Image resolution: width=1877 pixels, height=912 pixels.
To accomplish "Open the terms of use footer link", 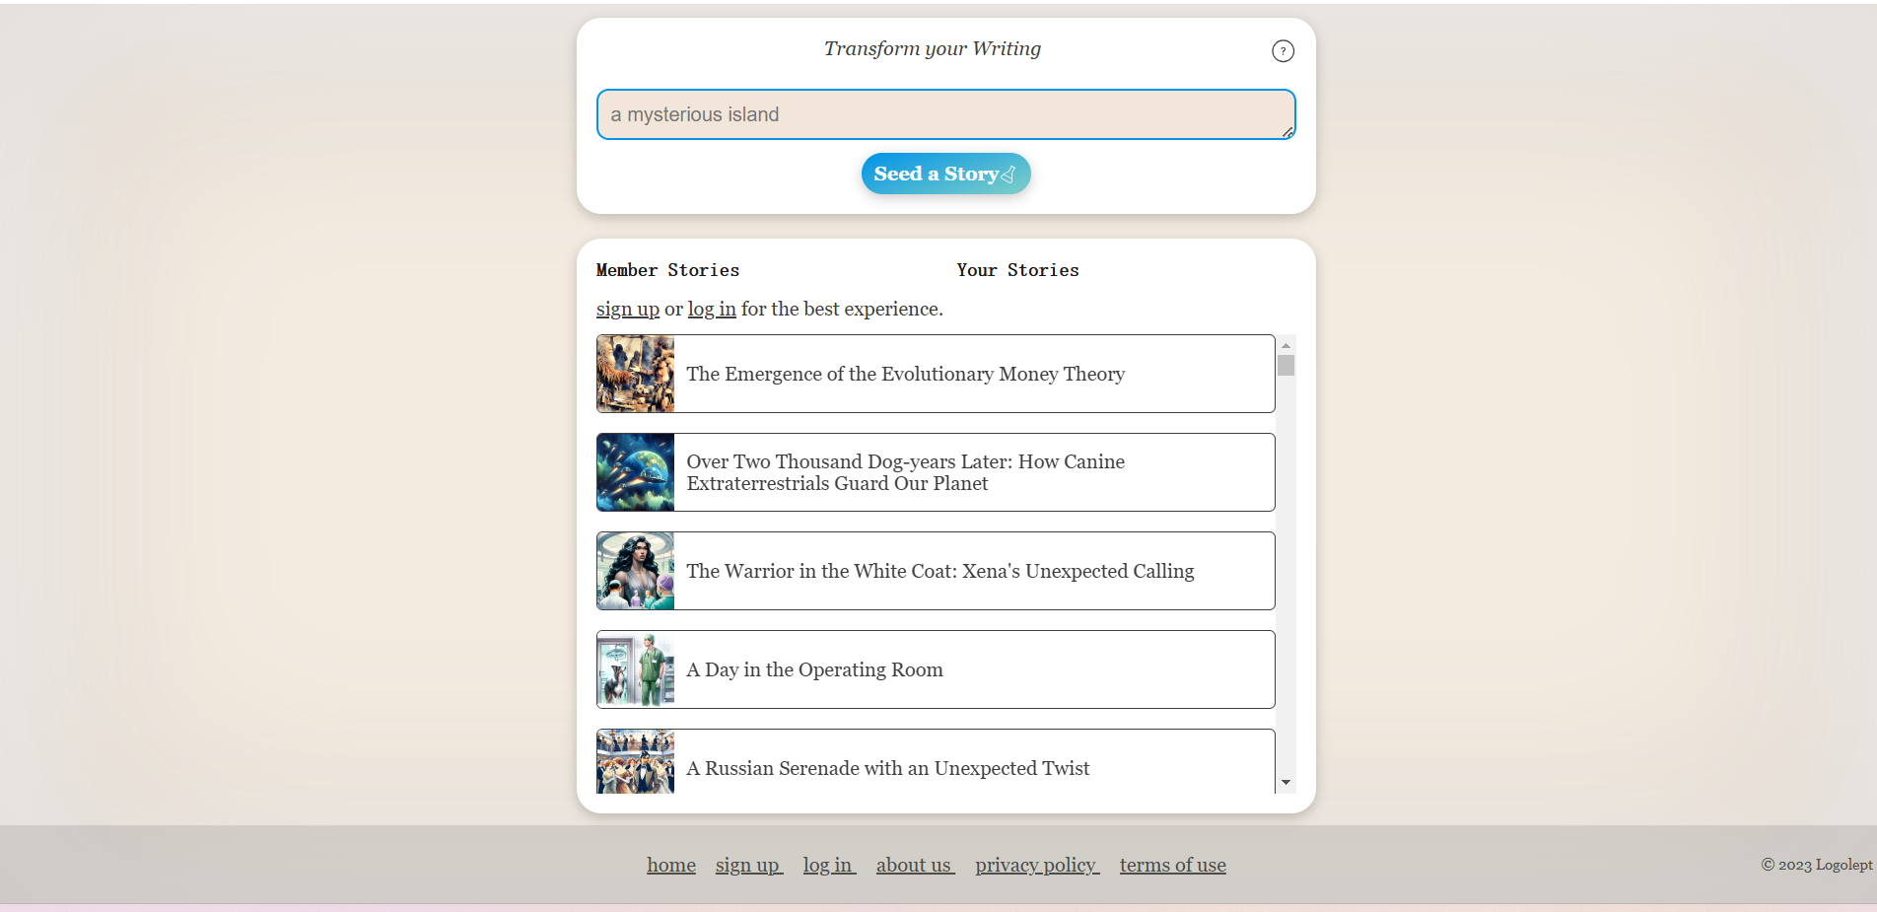I will (x=1172, y=865).
